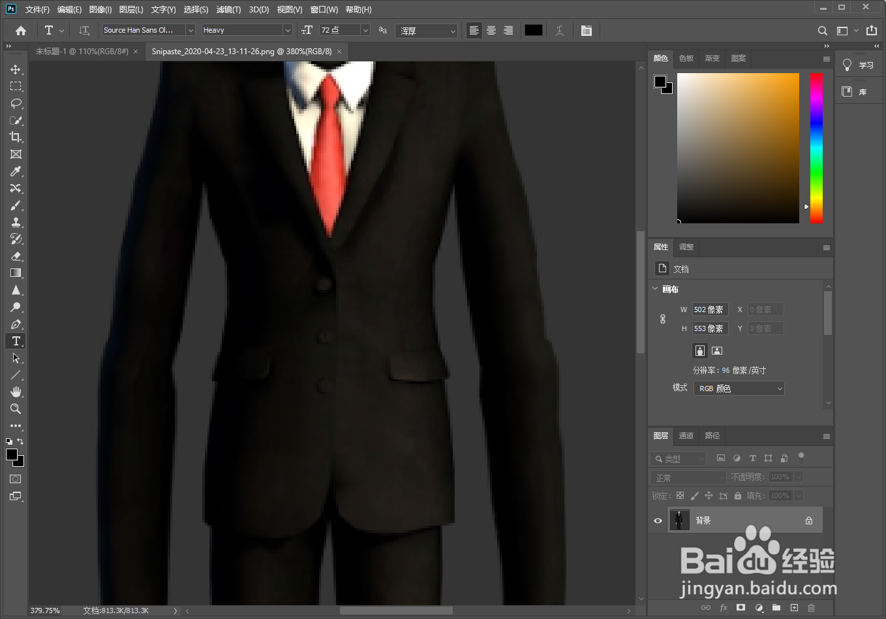Screen dimensions: 886x619
Task: Hide the 背景 layer visibility eye
Action: tap(658, 520)
